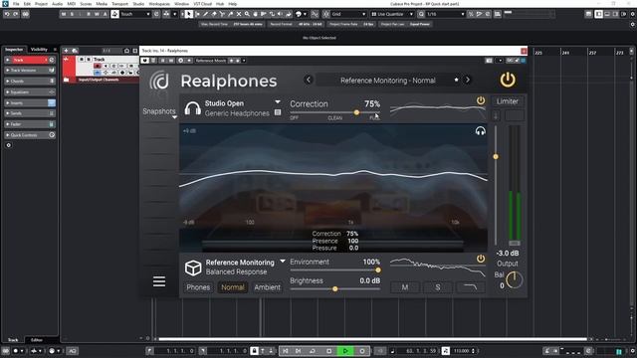Open inspector settings gear icon
This screenshot has height=358, width=637.
(9, 145)
